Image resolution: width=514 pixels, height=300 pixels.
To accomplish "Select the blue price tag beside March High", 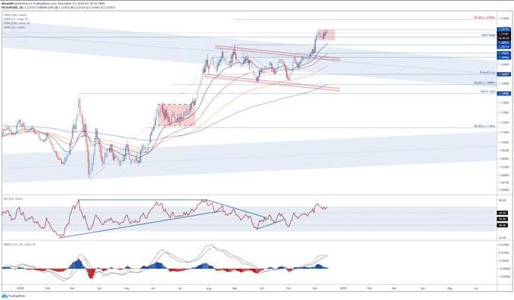I will [x=504, y=93].
